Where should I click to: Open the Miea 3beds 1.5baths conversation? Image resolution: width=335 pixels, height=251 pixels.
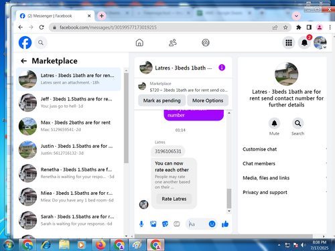[x=68, y=197]
